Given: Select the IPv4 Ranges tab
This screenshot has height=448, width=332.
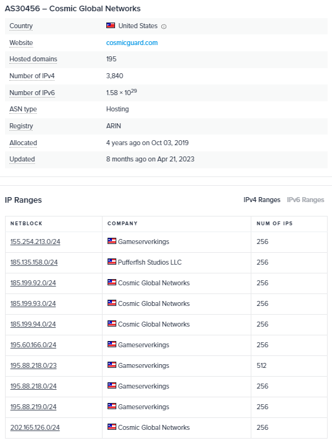Looking at the screenshot, I should 262,200.
